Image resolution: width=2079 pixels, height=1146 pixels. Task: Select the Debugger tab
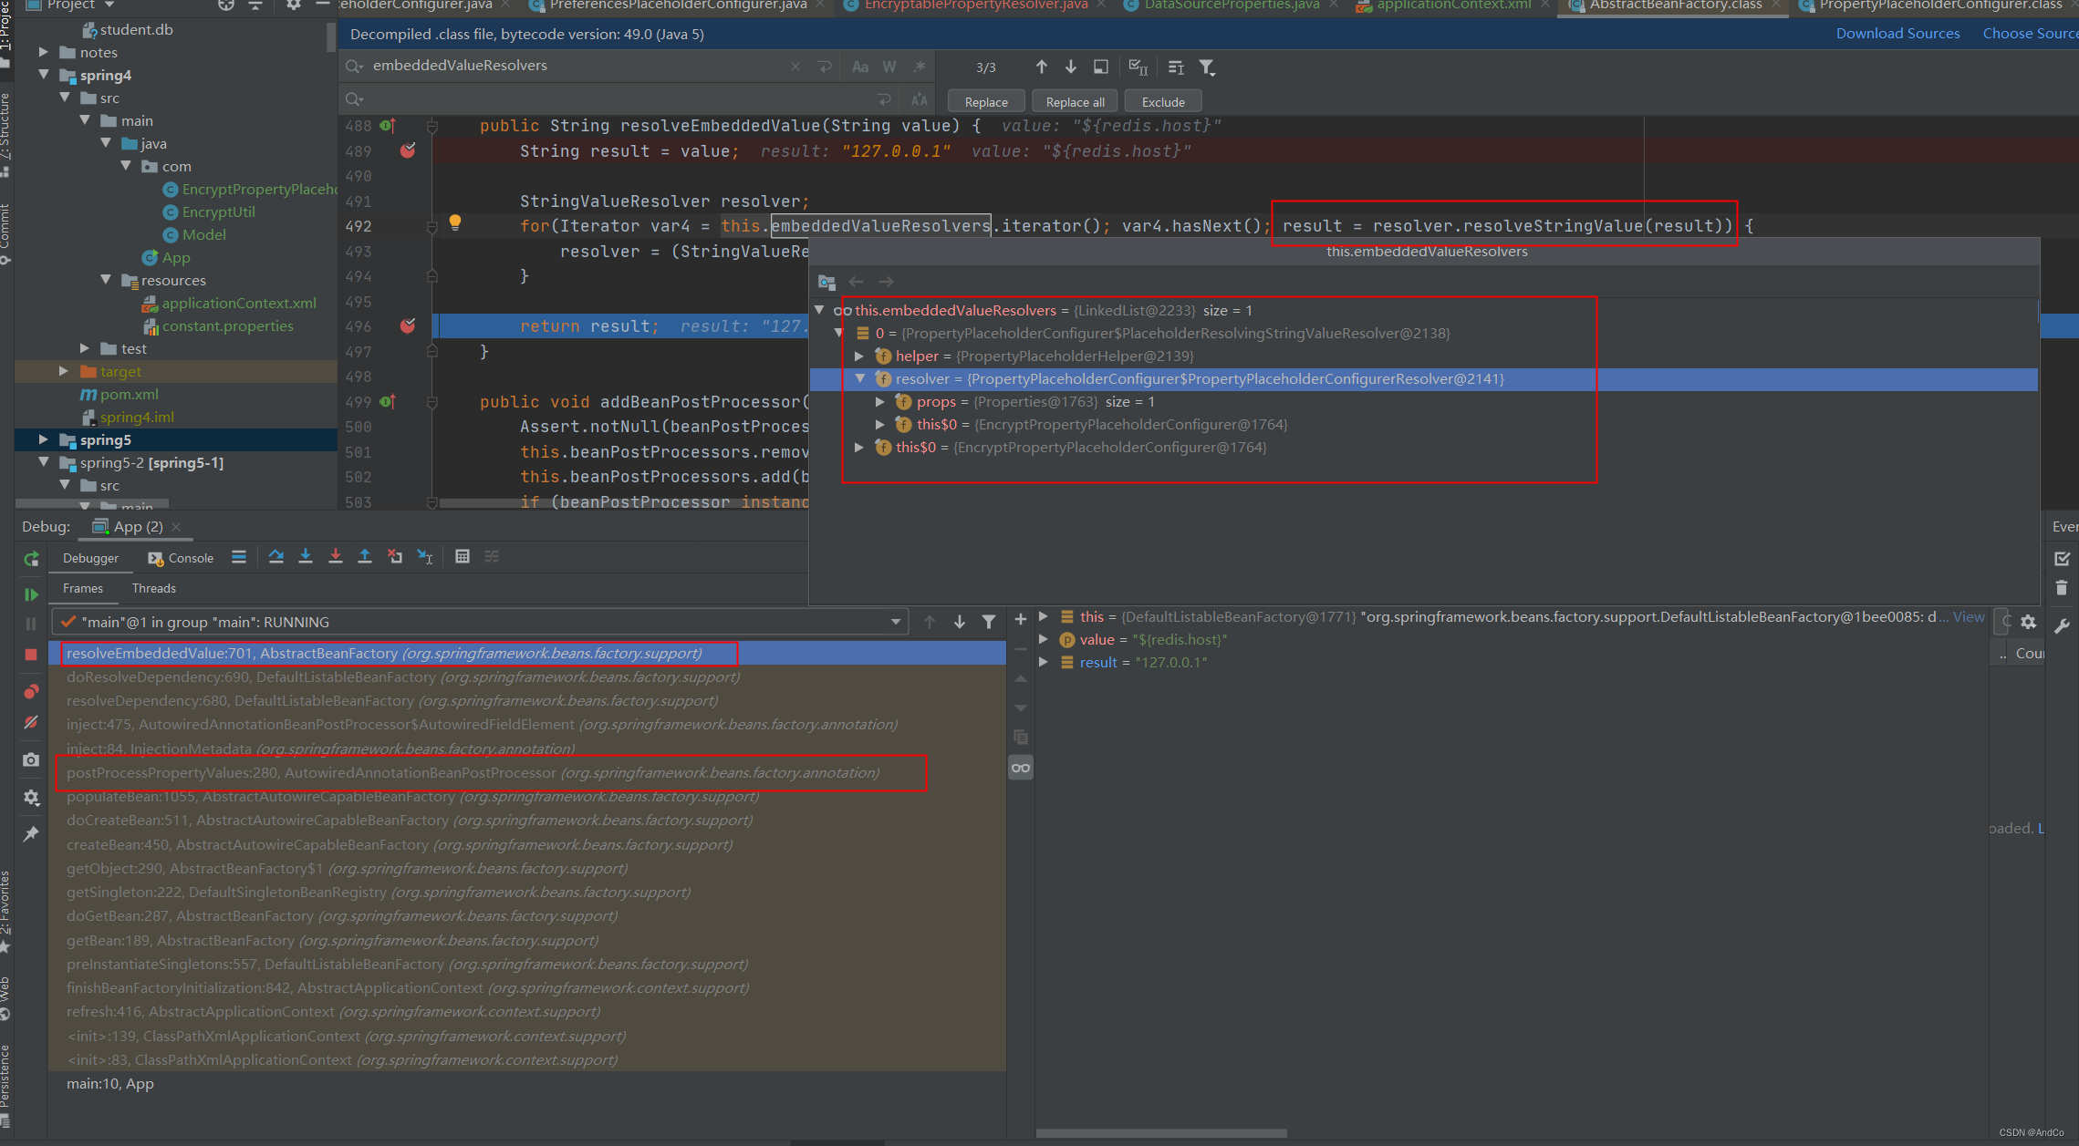[90, 558]
